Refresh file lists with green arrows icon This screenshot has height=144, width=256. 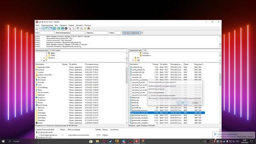[x=59, y=28]
